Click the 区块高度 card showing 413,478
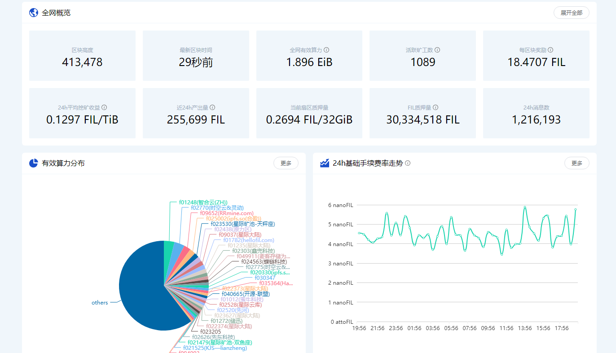 click(x=82, y=56)
